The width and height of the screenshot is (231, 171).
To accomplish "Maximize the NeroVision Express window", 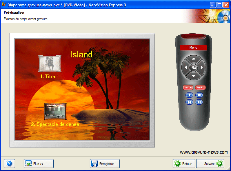I will pyautogui.click(x=219, y=5).
